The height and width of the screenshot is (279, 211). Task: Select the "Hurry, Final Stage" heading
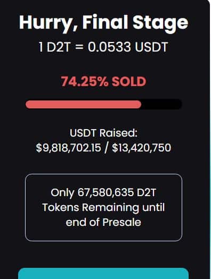(x=103, y=23)
